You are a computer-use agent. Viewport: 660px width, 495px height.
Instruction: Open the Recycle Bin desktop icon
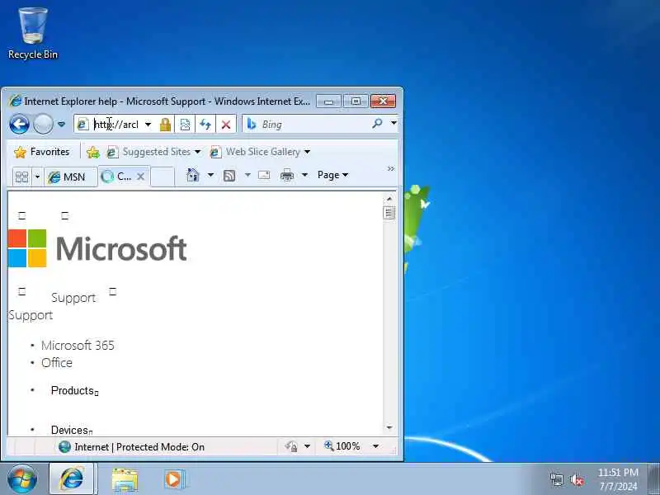click(33, 33)
